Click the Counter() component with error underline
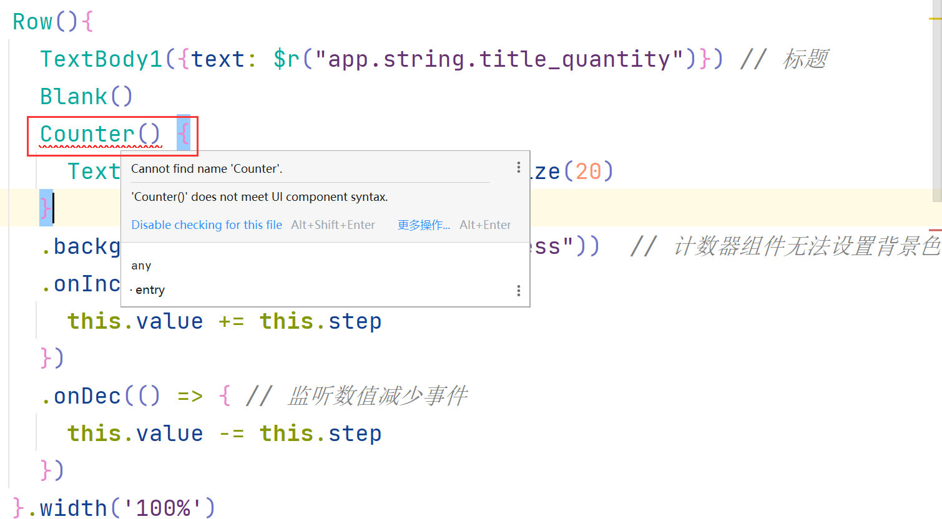 tap(100, 134)
